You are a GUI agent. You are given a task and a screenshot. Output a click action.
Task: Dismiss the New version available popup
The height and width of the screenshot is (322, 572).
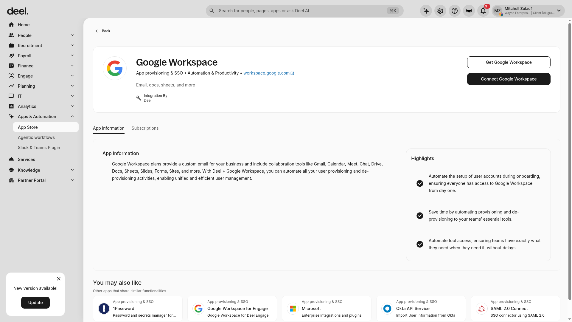59,279
